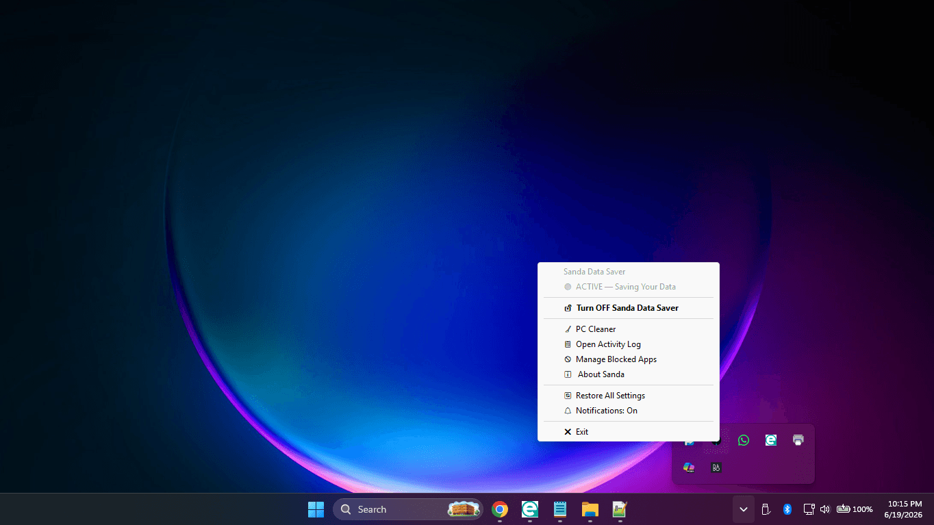Turn OFF Sanda Data Saver

629,308
